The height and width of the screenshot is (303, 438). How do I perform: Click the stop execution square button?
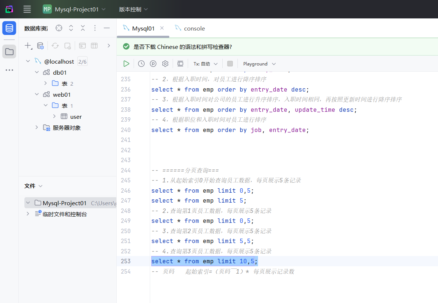point(230,64)
